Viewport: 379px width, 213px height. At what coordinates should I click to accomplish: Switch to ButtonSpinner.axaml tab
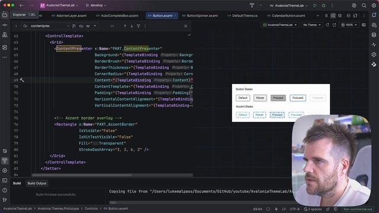click(200, 16)
